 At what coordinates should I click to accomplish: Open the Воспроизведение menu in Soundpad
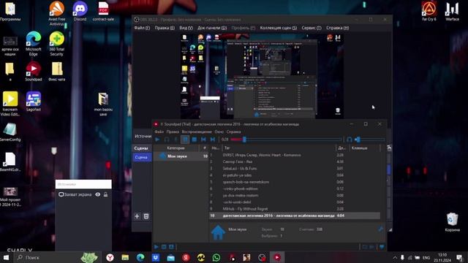[197, 131]
